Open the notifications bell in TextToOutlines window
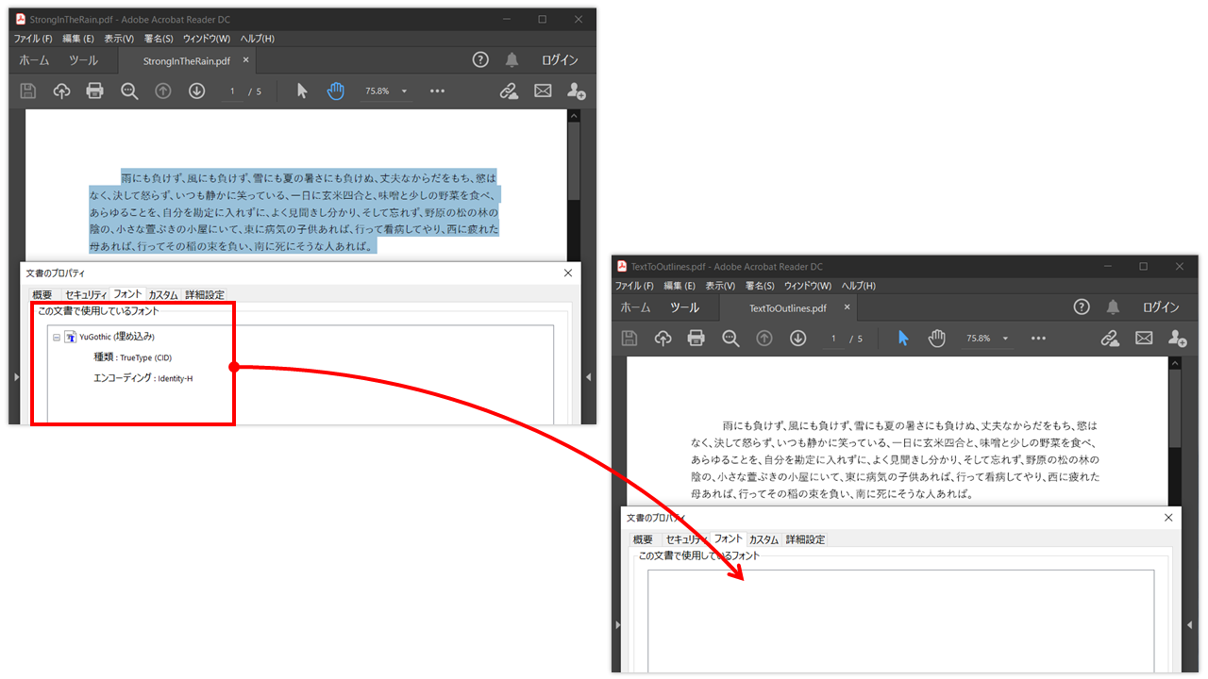 (x=1113, y=306)
